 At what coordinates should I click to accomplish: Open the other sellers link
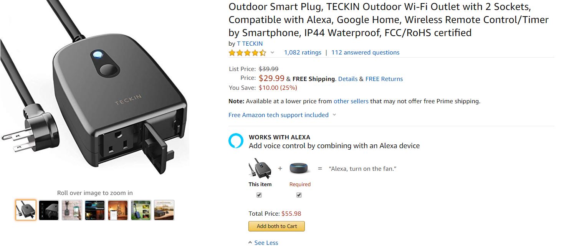(x=351, y=101)
